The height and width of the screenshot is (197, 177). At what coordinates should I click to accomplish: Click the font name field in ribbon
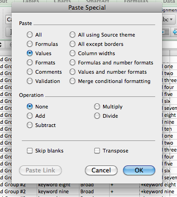coord(9,19)
